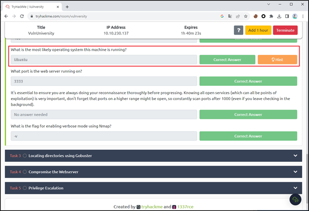The width and height of the screenshot is (309, 211).
Task: Click the 1337rce creator avatar icon
Action: (174, 207)
